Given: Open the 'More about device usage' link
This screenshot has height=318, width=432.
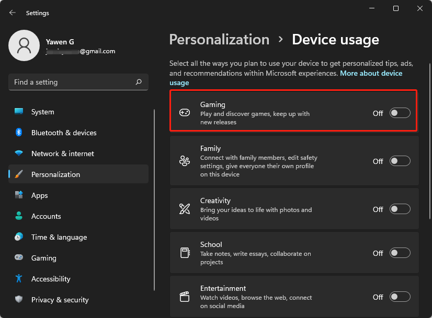Looking at the screenshot, I should click(x=371, y=73).
